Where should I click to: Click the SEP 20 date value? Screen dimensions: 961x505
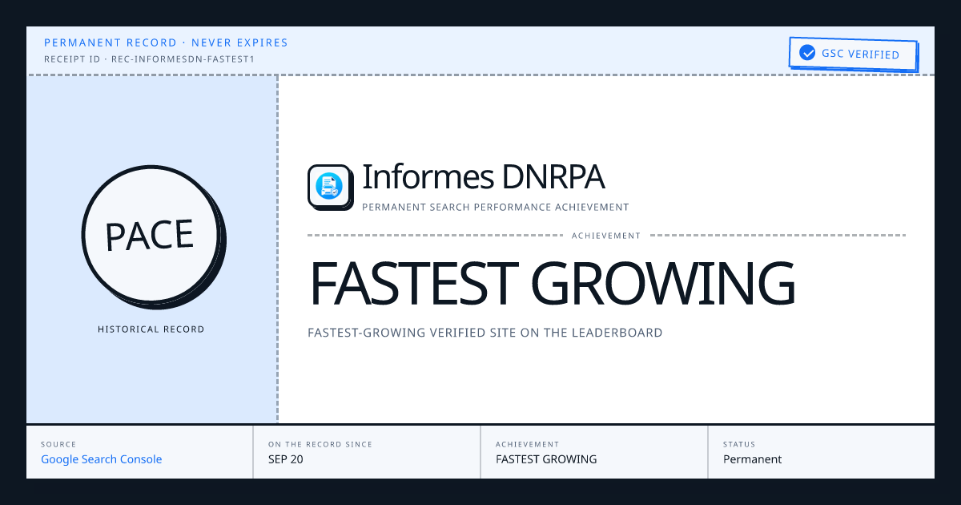[x=286, y=459]
